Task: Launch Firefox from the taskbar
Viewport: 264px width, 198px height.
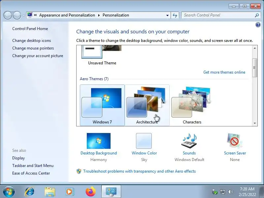Action: (x=91, y=192)
